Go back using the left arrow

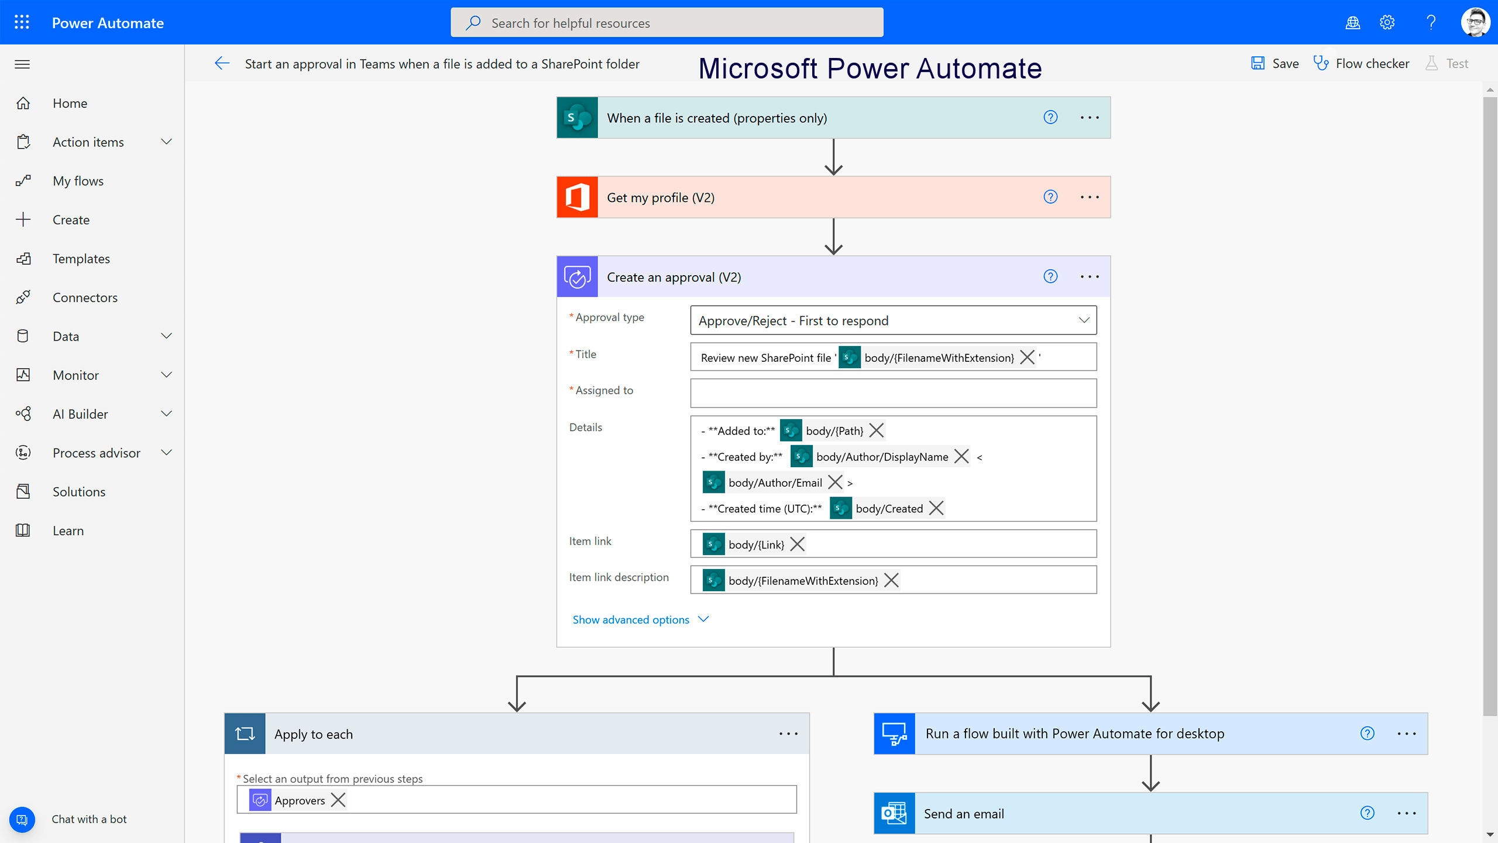click(x=222, y=63)
